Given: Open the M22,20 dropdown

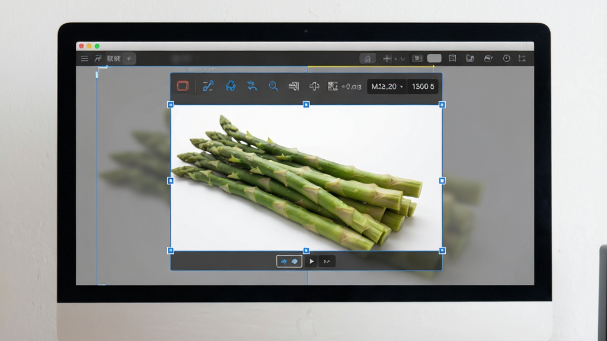Looking at the screenshot, I should (x=386, y=86).
